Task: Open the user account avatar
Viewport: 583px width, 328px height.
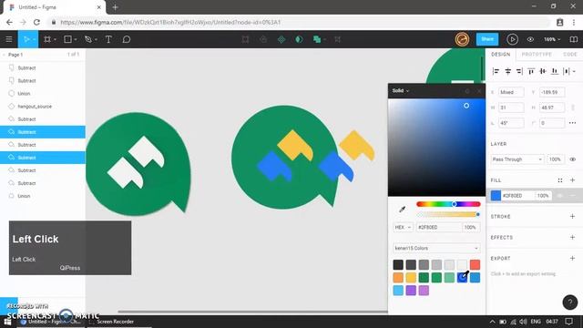Action: [462, 39]
